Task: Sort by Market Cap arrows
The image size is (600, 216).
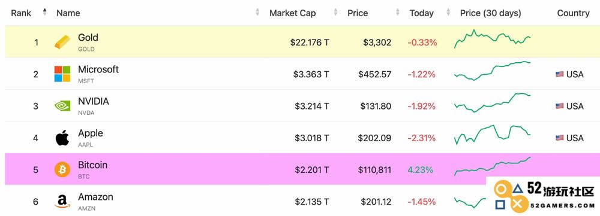Action: pyautogui.click(x=335, y=12)
